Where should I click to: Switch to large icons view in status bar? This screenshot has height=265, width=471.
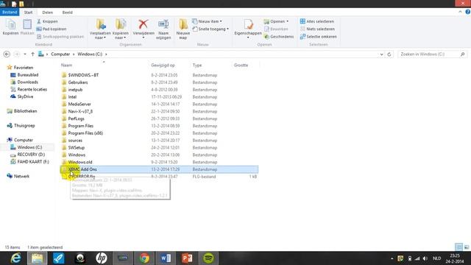point(467,247)
